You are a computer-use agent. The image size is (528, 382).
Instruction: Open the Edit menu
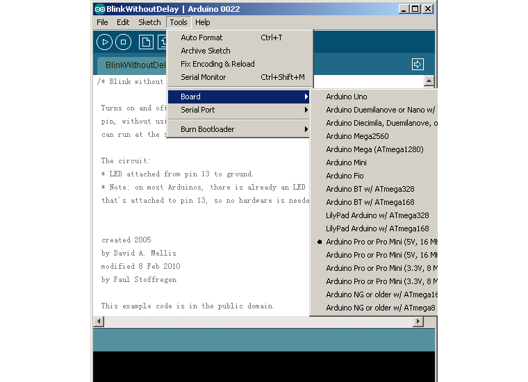tap(123, 22)
